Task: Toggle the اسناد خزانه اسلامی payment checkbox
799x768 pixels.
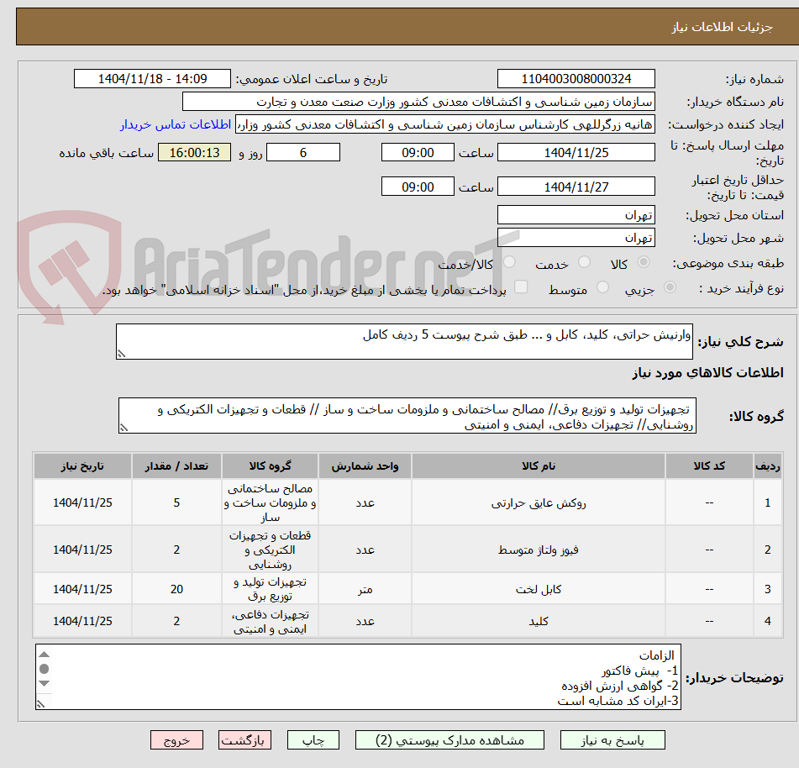Action: (521, 287)
